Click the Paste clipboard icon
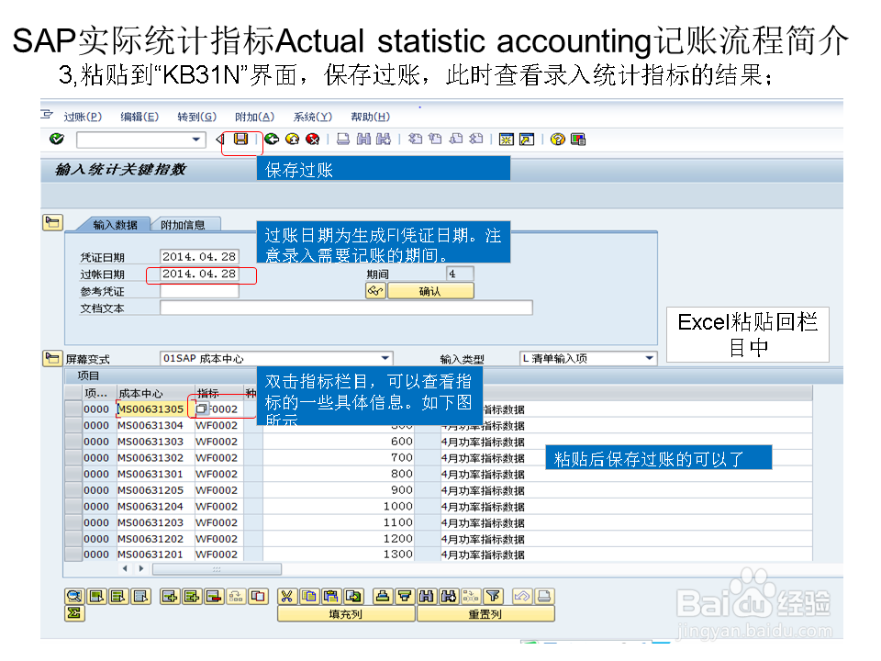Viewport: 881px width, 661px height. 331,597
